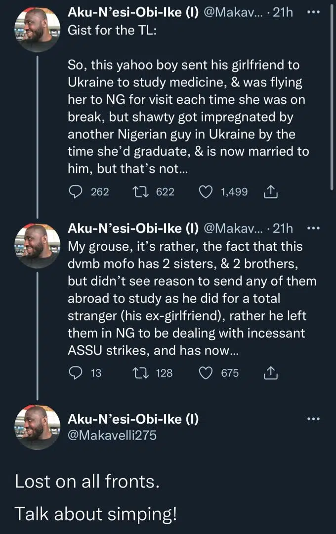Viewport: 336px width, 534px height.
Task: Like the first tweet with 1,499 likes
Action: [205, 192]
